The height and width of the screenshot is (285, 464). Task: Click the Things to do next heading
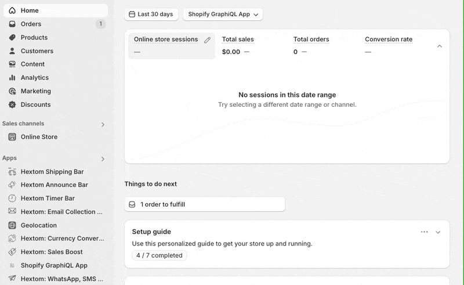[150, 184]
